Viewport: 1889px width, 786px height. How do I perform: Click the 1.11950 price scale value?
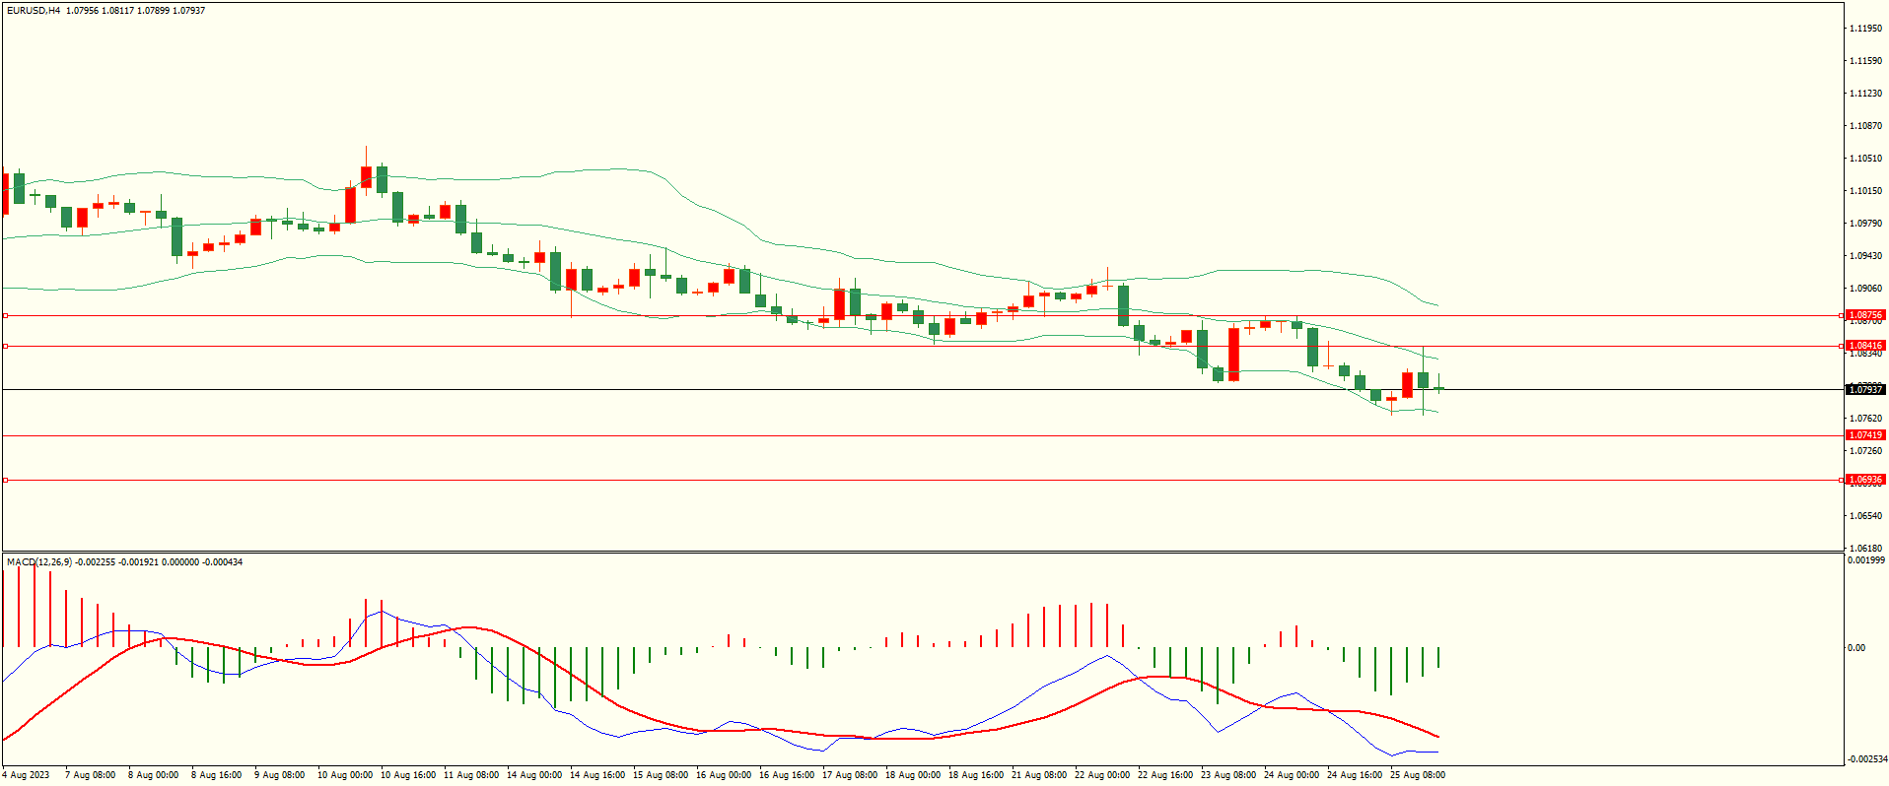point(1865,29)
